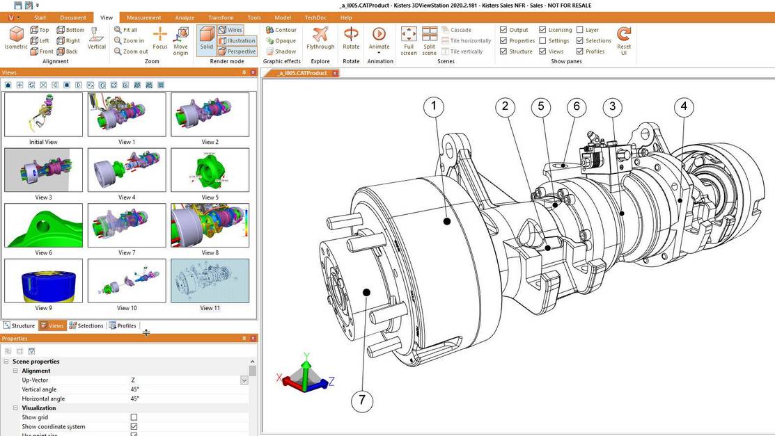
Task: Apply Opaque graphic effect
Action: [x=281, y=40]
